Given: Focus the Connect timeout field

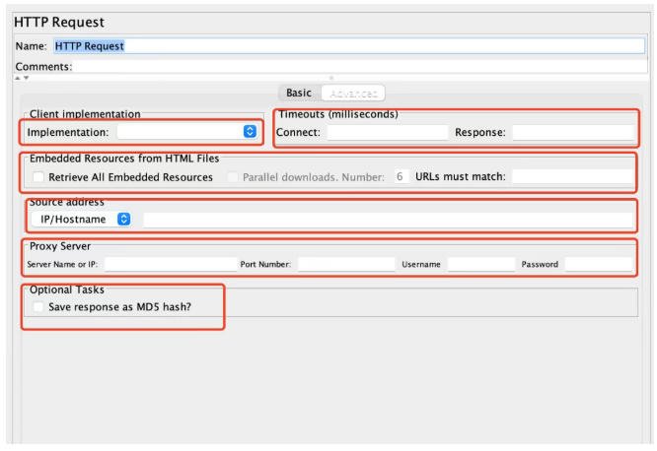Looking at the screenshot, I should pos(388,132).
